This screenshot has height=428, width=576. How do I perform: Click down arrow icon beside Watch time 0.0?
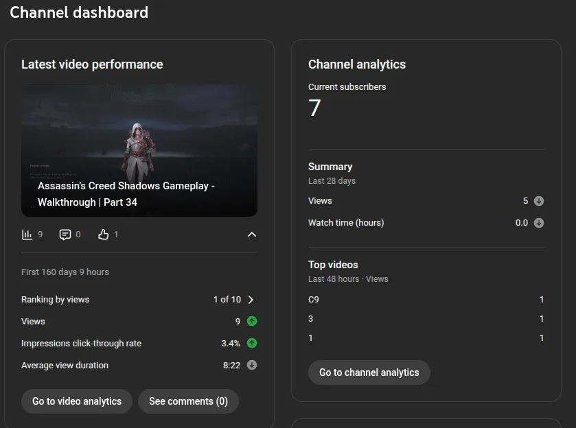[538, 223]
